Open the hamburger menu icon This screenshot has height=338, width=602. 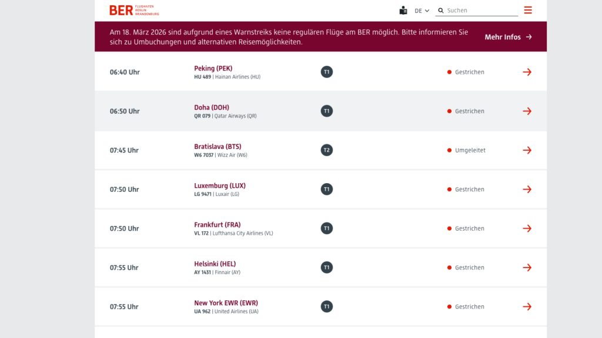point(528,10)
